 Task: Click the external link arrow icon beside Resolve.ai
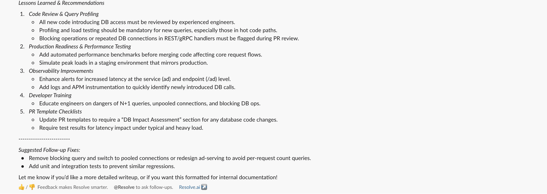coord(204,187)
